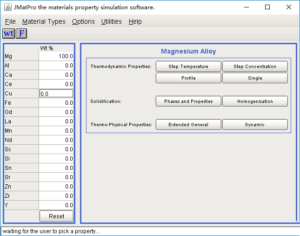Click the Mg element label

(8, 56)
